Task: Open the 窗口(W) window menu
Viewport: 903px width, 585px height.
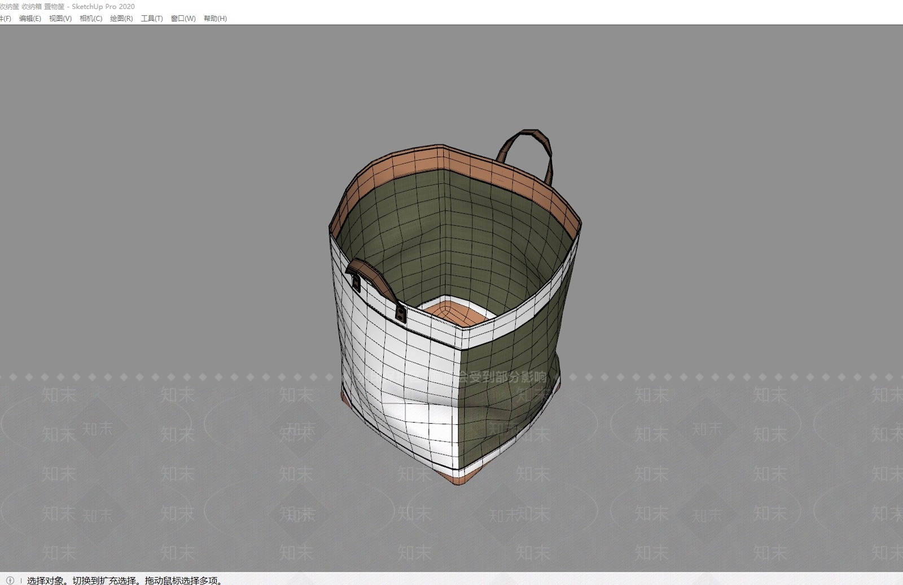Action: coord(183,19)
